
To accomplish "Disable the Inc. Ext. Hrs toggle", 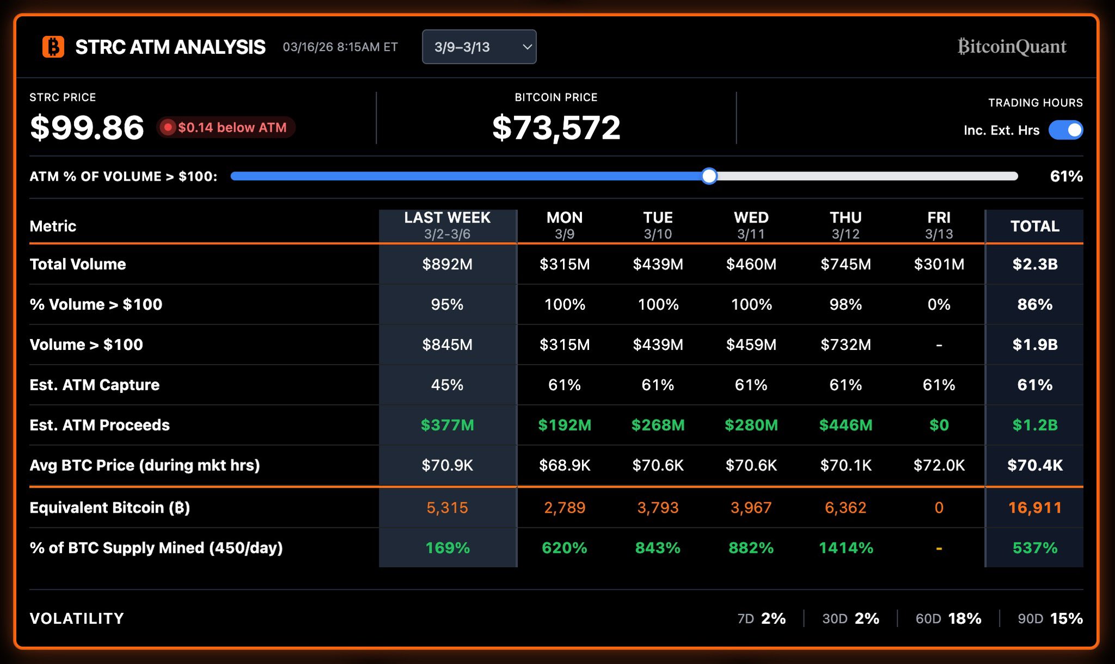I will coord(1068,130).
